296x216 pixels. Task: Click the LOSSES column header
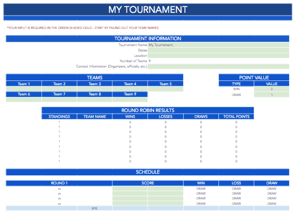point(165,117)
